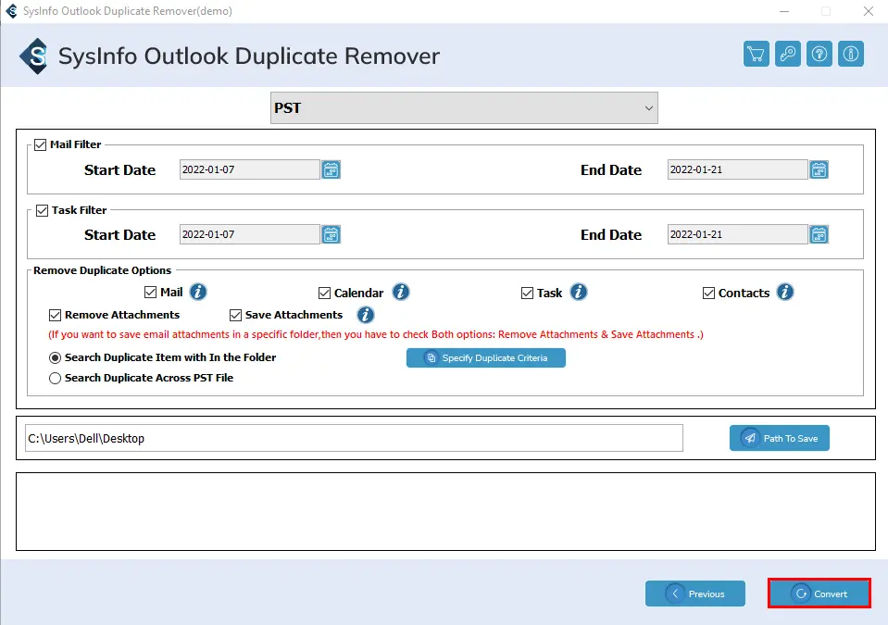Open the key activation icon
The width and height of the screenshot is (888, 625).
coord(788,54)
